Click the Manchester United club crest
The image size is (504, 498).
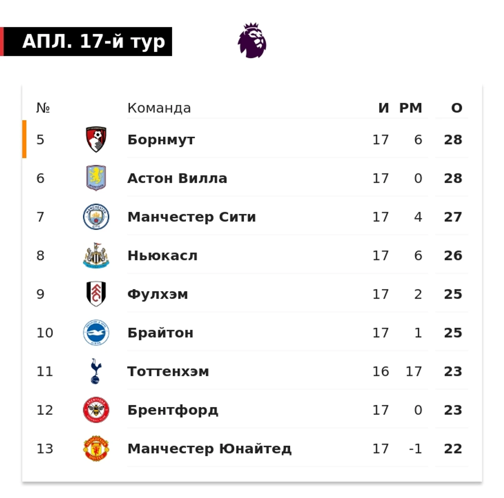click(96, 448)
